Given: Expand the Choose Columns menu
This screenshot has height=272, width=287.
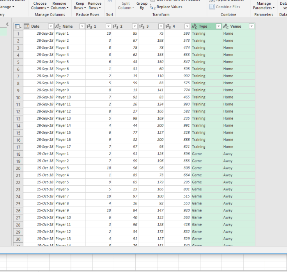Looking at the screenshot, I should point(40,5).
